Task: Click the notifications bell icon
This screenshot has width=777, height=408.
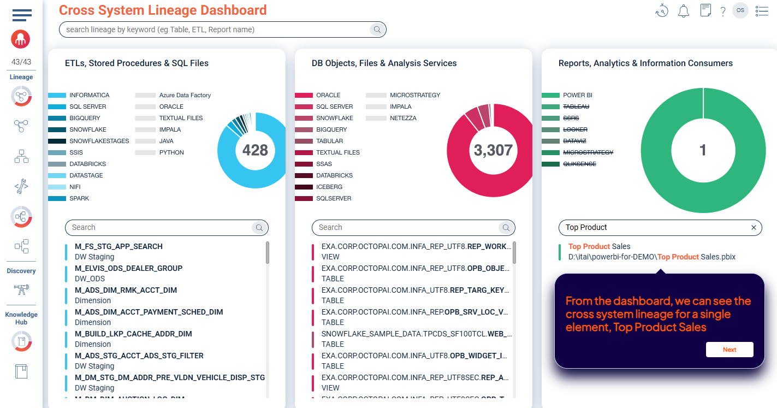Action: pos(684,11)
